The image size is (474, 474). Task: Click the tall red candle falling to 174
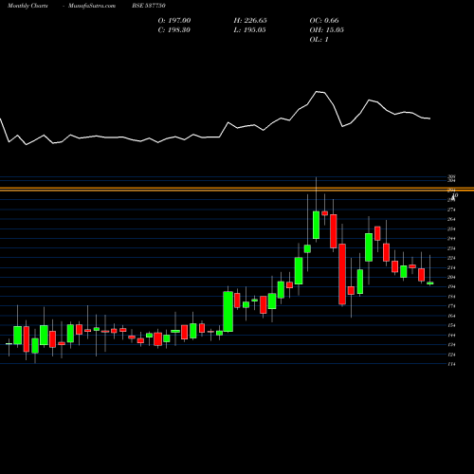(342, 274)
